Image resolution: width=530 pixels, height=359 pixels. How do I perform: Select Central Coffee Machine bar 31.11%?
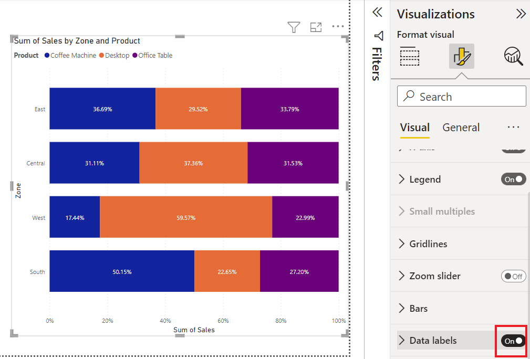[x=95, y=163]
